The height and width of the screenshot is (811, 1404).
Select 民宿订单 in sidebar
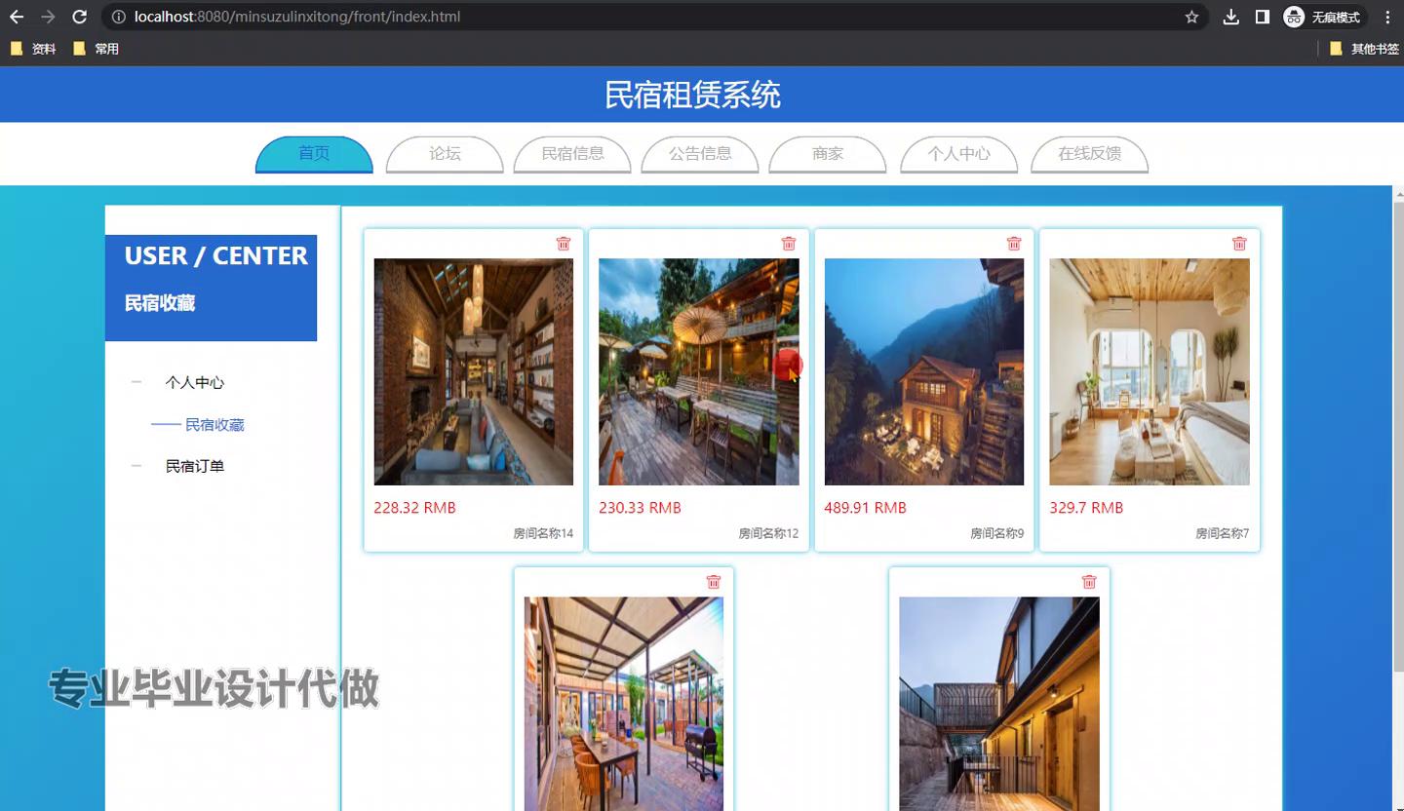[x=195, y=467]
